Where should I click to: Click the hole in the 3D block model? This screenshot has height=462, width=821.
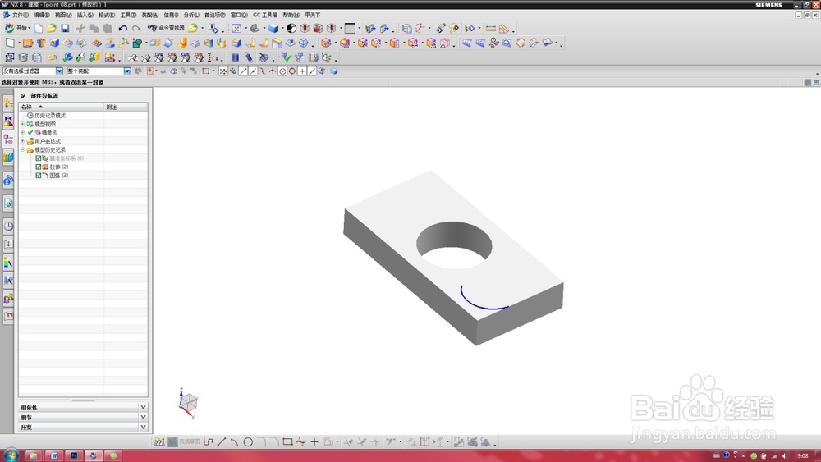pos(454,245)
